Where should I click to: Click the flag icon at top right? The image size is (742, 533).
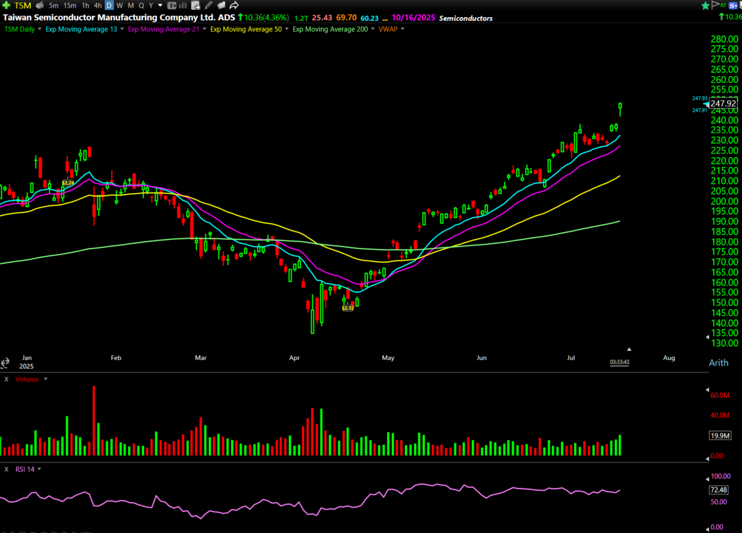[x=715, y=5]
